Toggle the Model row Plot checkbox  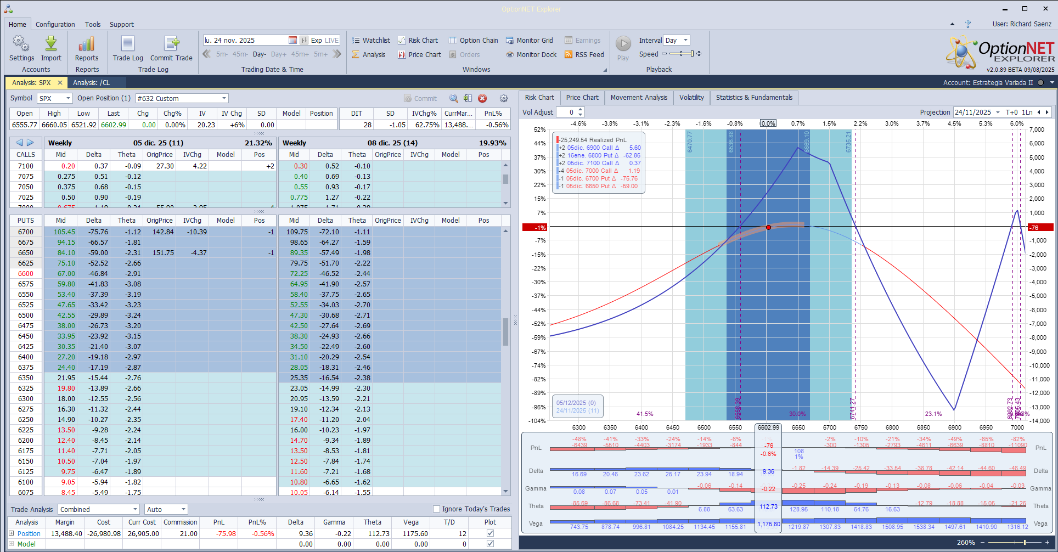(490, 544)
